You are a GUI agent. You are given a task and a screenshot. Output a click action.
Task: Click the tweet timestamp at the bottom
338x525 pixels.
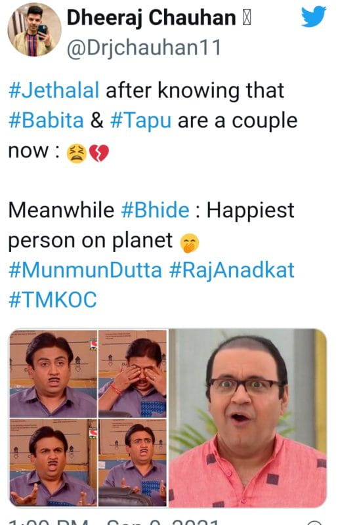pos(114,522)
